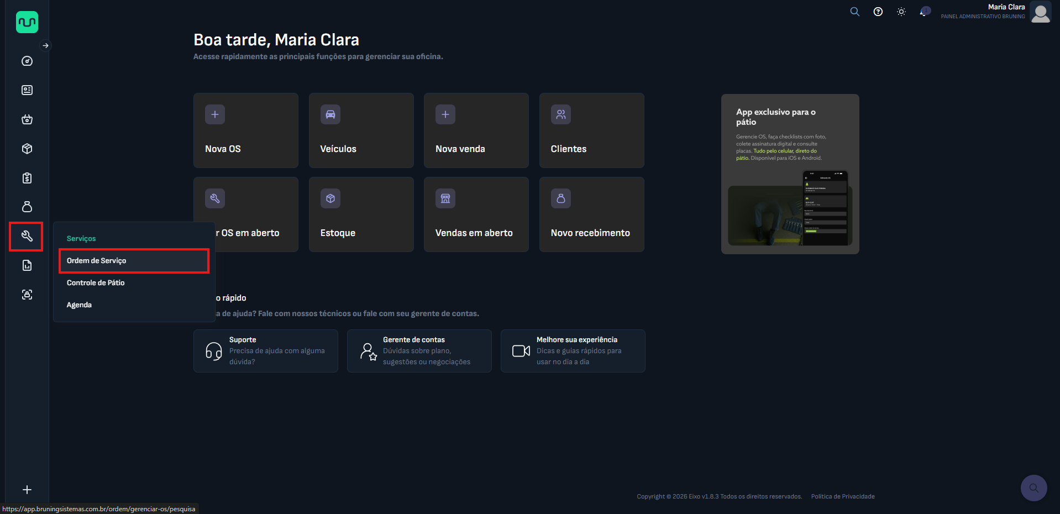Open the help question mark icon
The image size is (1060, 514).
[878, 12]
